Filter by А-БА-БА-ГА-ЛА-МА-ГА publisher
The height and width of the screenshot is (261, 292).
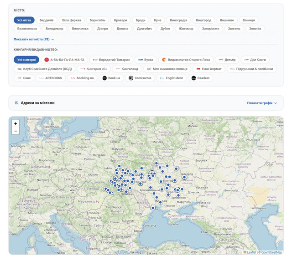64,60
